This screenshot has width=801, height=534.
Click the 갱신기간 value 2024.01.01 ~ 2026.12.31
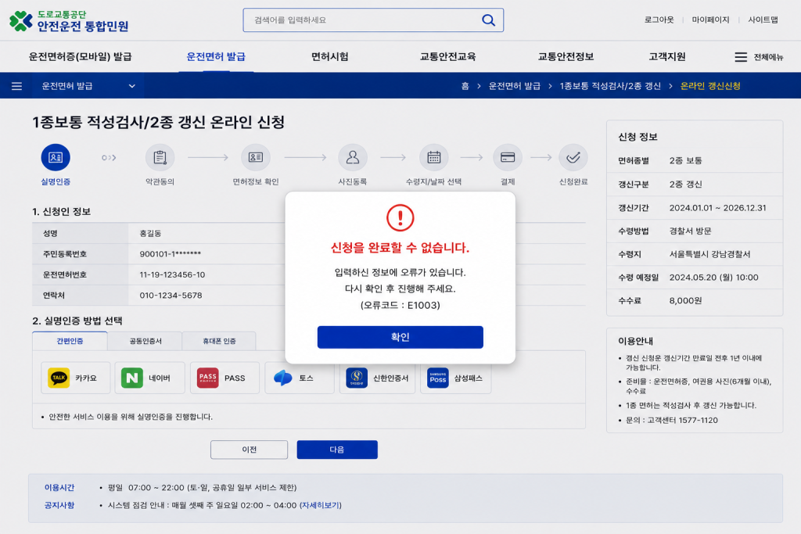point(718,208)
